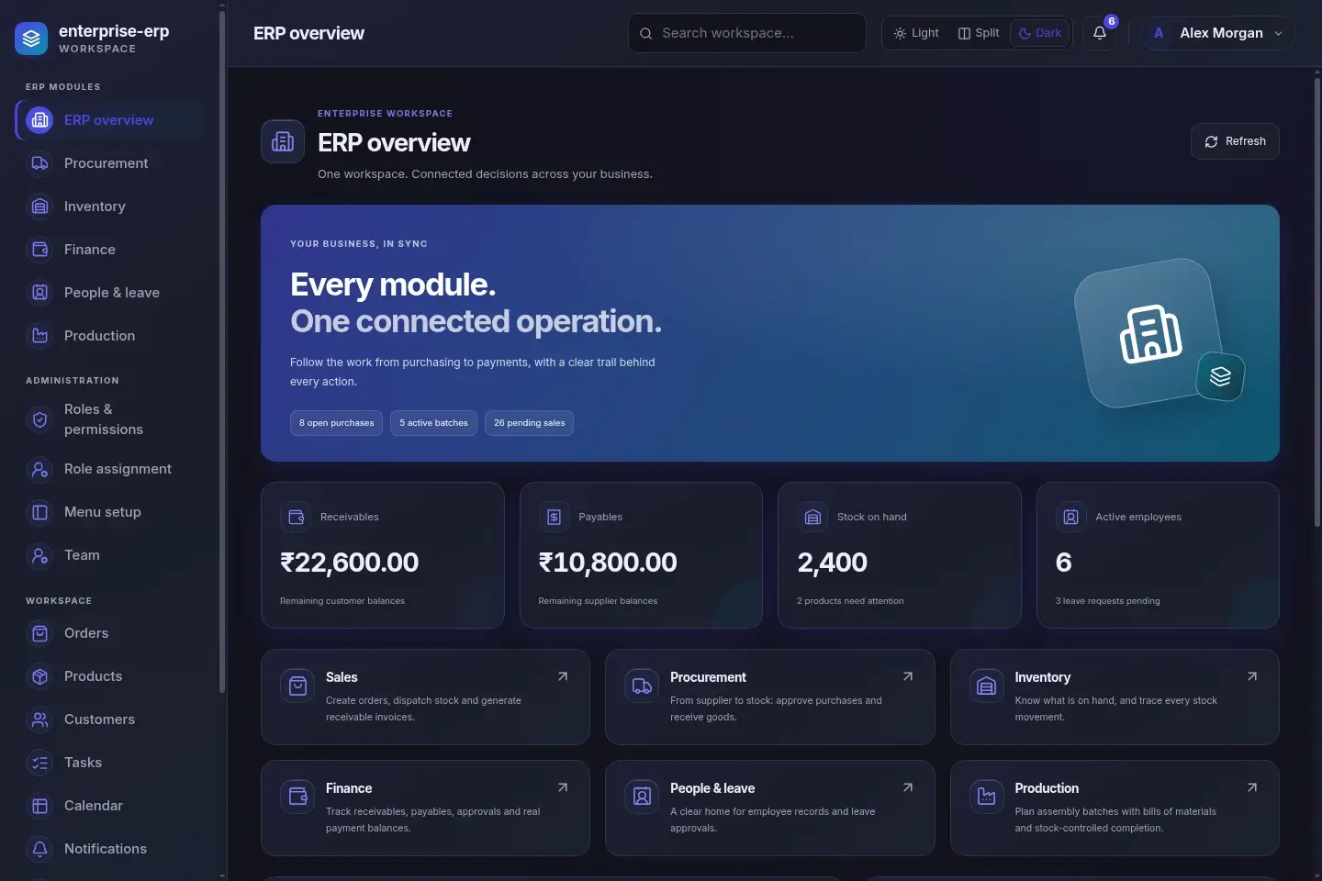The width and height of the screenshot is (1322, 881).
Task: Click the Customers people icon in sidebar
Action: [x=39, y=719]
